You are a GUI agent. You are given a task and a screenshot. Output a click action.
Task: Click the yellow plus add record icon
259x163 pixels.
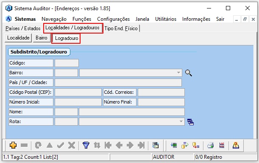(x=13, y=145)
